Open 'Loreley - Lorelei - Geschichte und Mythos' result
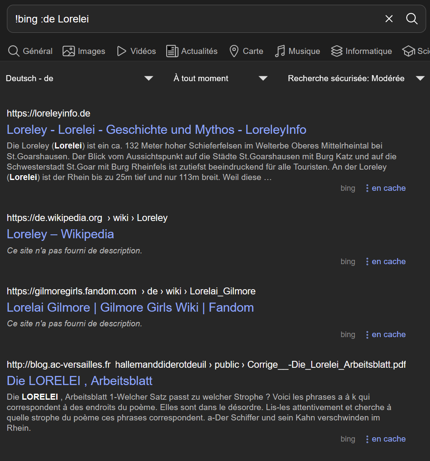This screenshot has height=461, width=430. [156, 129]
